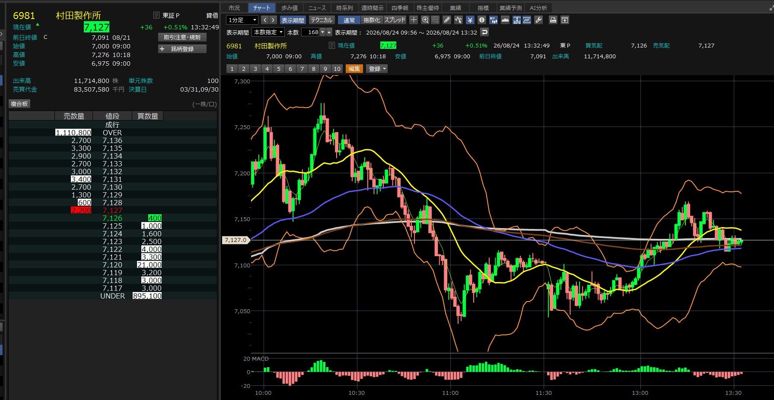Click the 本数 input field showing 168
774x400 pixels.
tap(310, 32)
